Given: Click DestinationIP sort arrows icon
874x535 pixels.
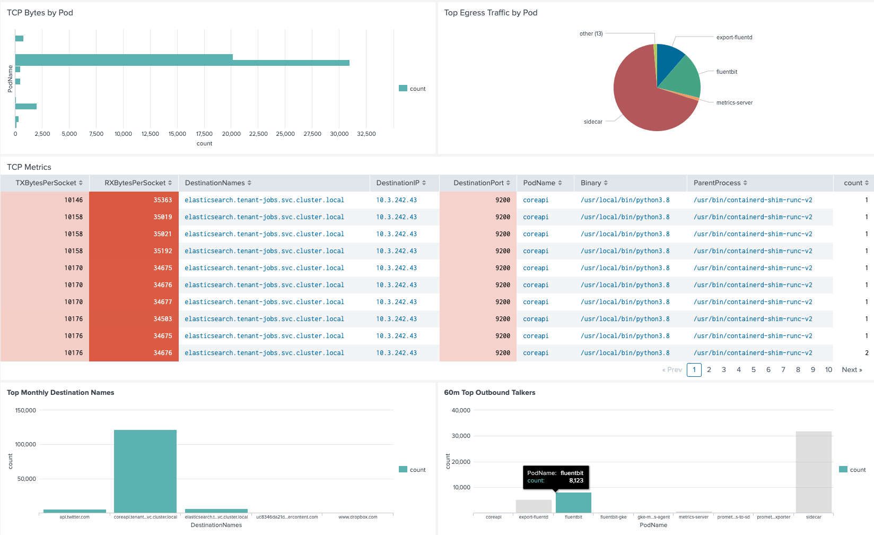Looking at the screenshot, I should pyautogui.click(x=424, y=183).
